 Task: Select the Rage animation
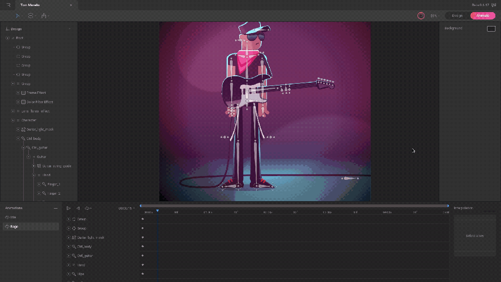coord(15,227)
